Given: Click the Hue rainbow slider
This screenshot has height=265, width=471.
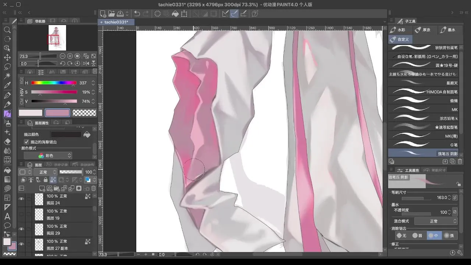Looking at the screenshot, I should click(x=54, y=83).
